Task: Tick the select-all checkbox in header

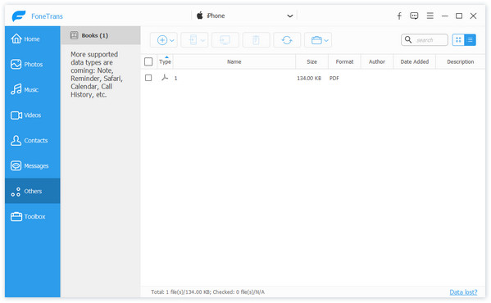Action: (x=148, y=61)
